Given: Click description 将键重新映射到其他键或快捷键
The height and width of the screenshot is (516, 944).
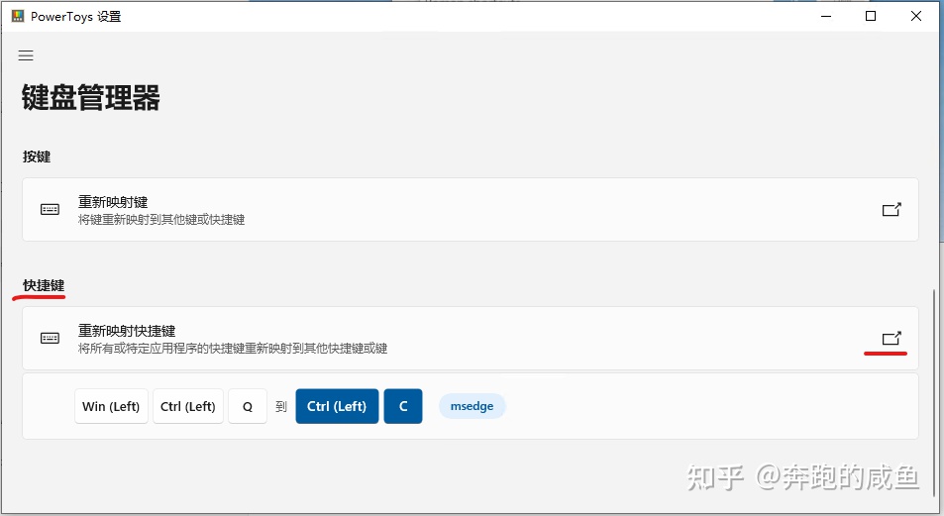Looking at the screenshot, I should (161, 220).
